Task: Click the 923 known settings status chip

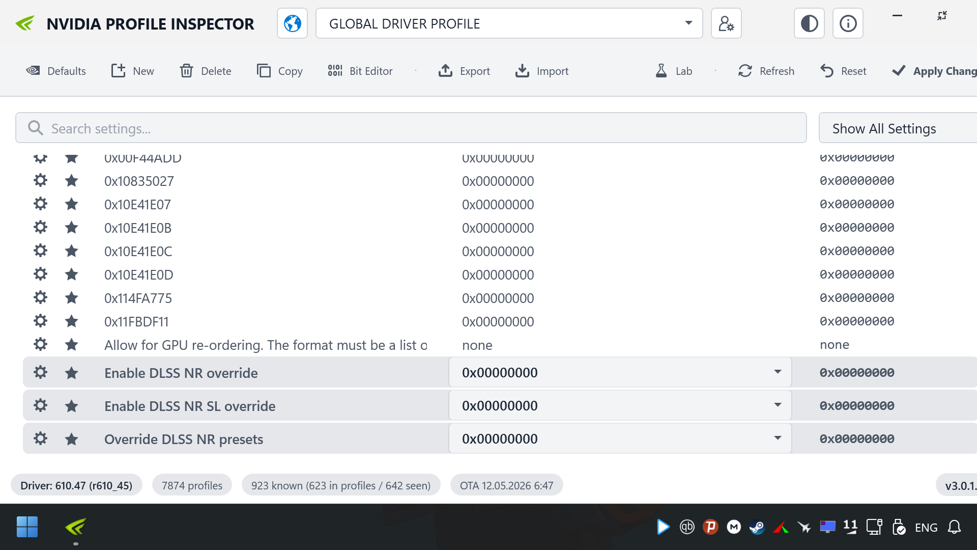Action: tap(341, 485)
